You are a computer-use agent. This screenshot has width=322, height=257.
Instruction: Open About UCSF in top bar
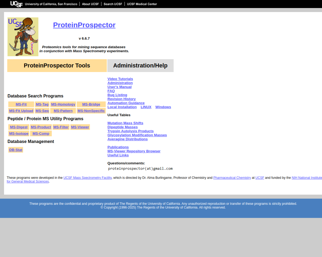[90, 4]
